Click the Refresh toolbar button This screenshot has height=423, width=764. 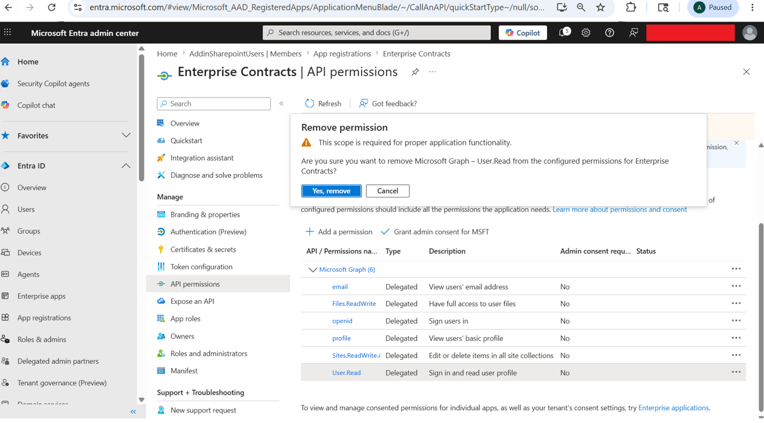click(323, 103)
